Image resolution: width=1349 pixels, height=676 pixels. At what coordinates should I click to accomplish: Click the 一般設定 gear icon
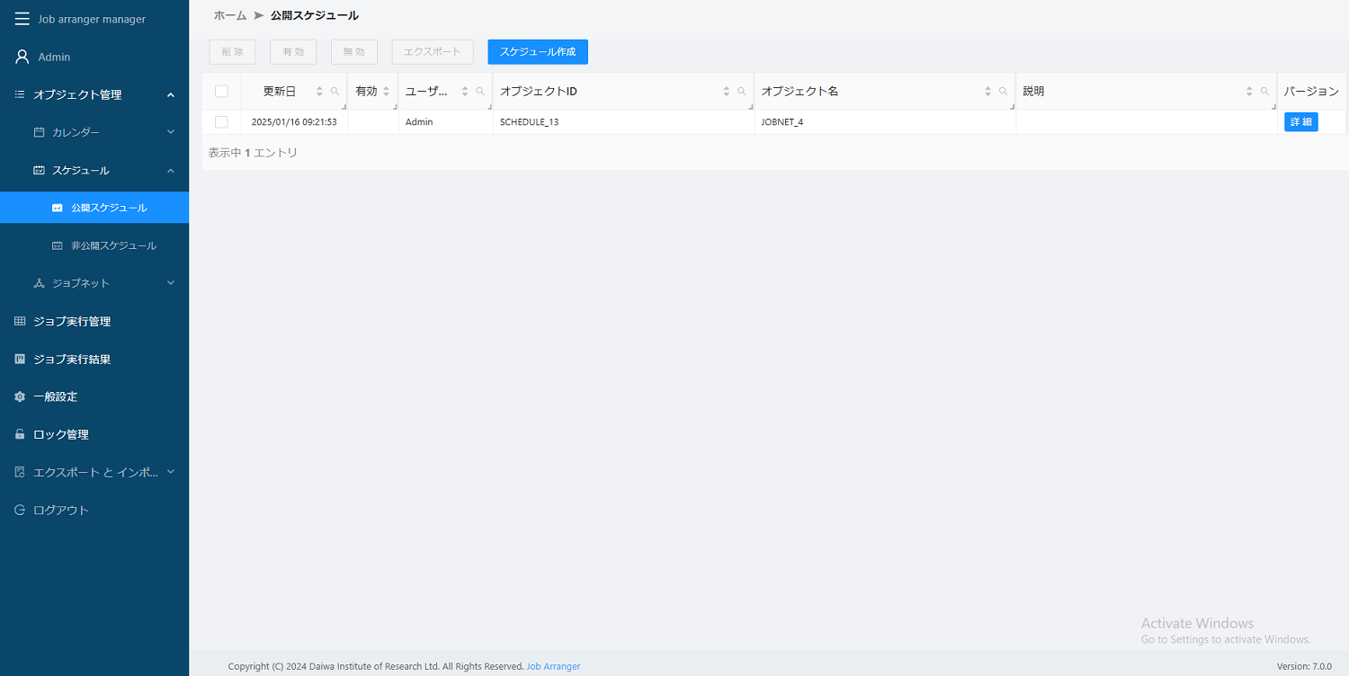tap(19, 396)
